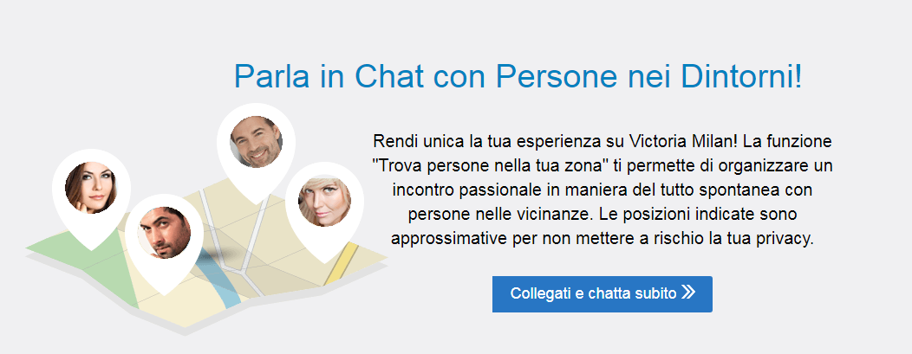Viewport: 912px width, 354px height.
Task: Click the pointed tip of the leftmost pin
Action: point(90,247)
